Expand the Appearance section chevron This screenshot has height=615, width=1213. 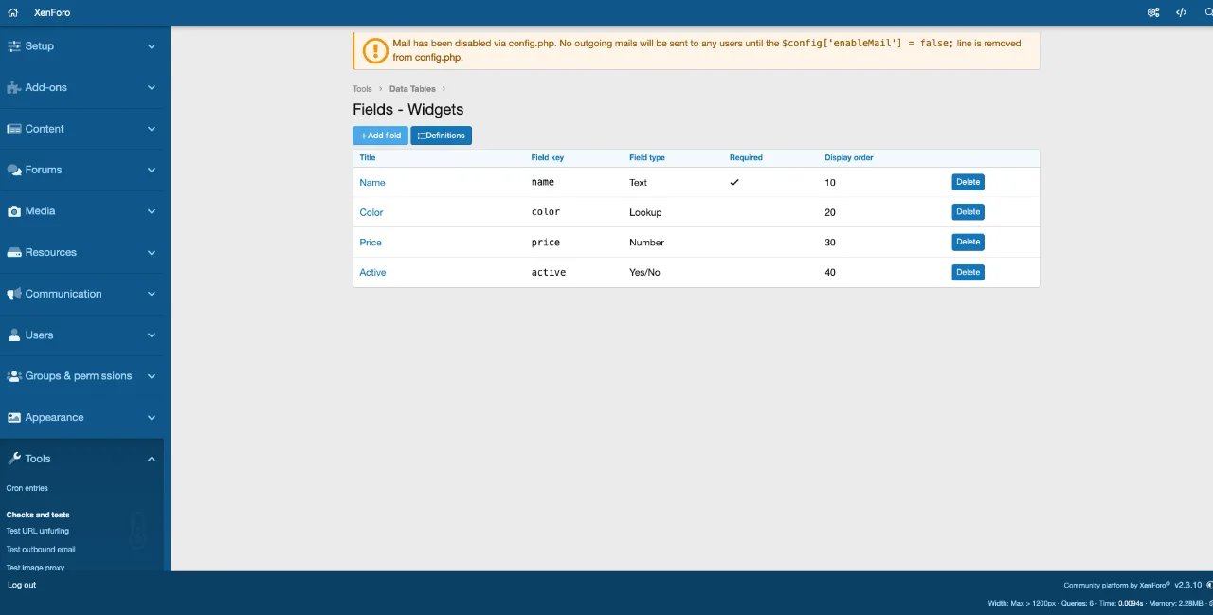point(152,418)
